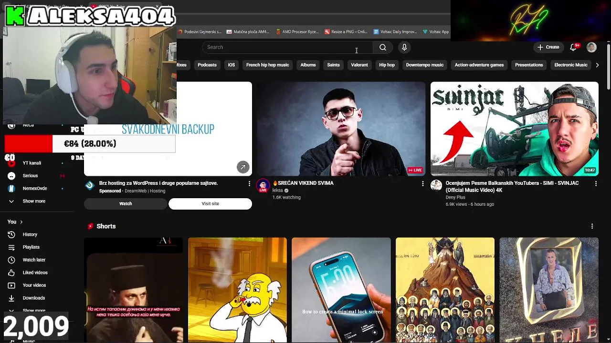Viewport: 611px width, 343px height.
Task: Click the Create button
Action: (x=548, y=47)
